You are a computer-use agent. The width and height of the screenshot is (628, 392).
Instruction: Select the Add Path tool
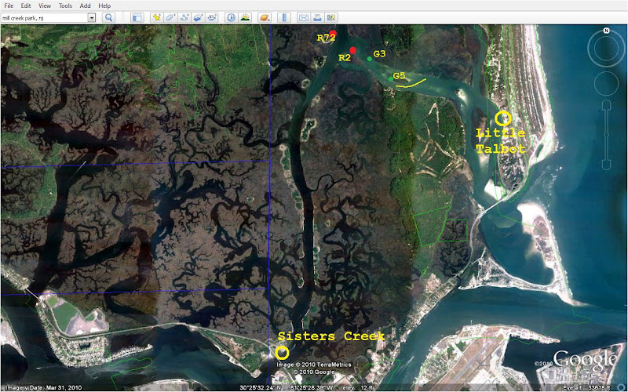tap(184, 17)
